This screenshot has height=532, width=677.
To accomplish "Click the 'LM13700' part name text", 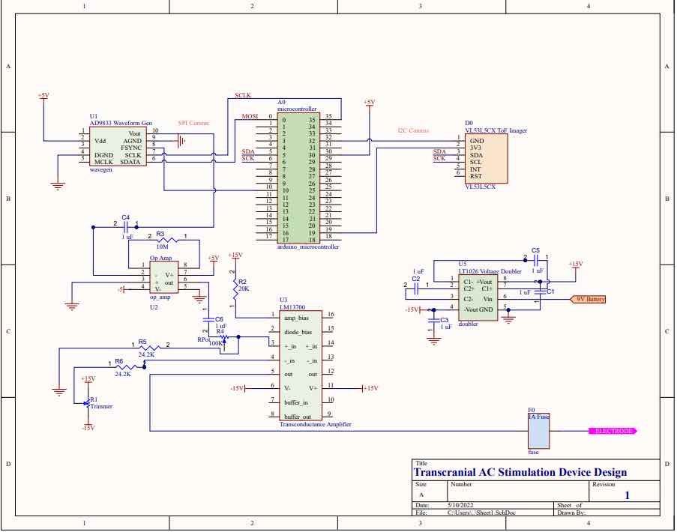I will (292, 307).
